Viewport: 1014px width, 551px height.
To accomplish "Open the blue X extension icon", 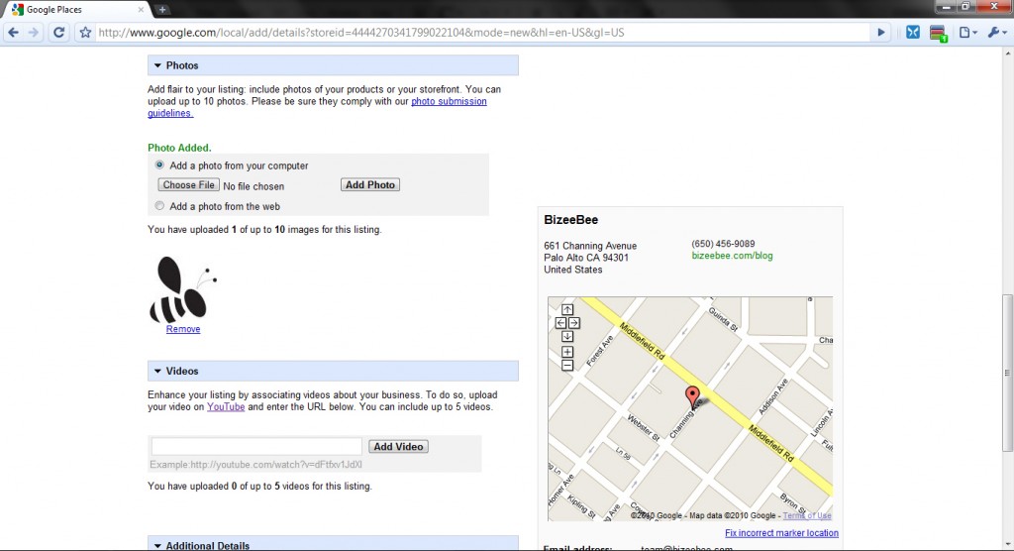I will pyautogui.click(x=912, y=33).
